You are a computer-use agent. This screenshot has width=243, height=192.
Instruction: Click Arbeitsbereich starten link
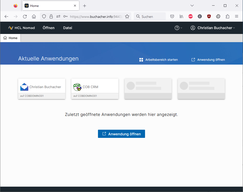[x=159, y=60]
